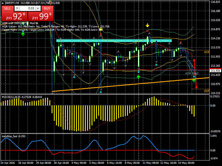222x166 pixels.
Task: Select upper red square handle of red line
Action: (x=194, y=60)
